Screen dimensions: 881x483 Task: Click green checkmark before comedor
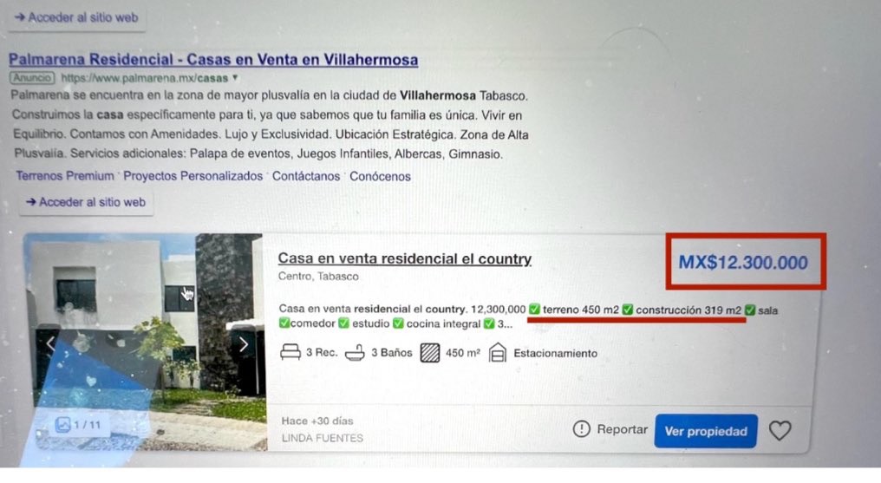[284, 323]
